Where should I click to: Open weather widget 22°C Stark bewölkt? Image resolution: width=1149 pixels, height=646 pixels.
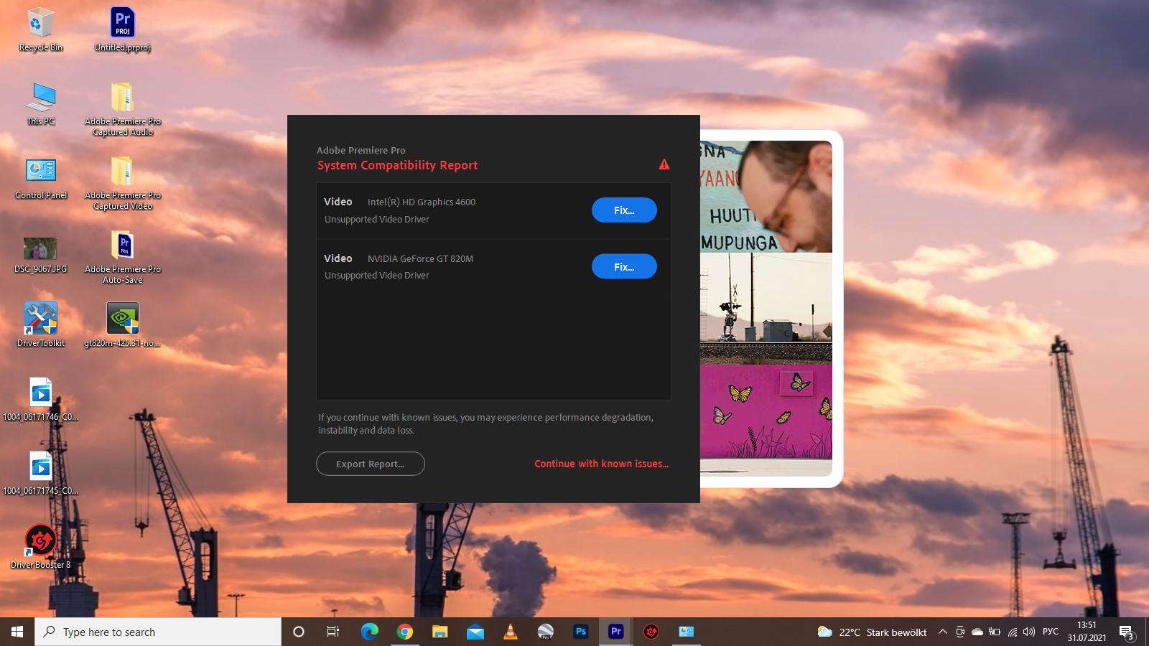[872, 632]
